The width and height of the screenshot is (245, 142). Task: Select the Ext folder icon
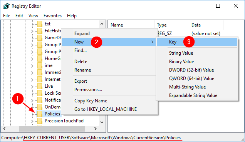[40, 24]
